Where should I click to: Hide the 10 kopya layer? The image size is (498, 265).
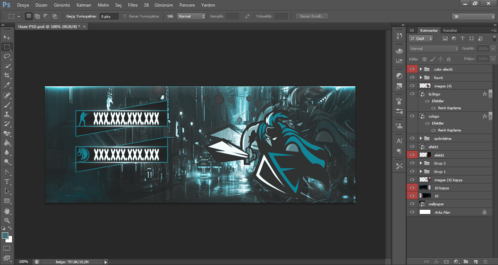[x=413, y=188]
